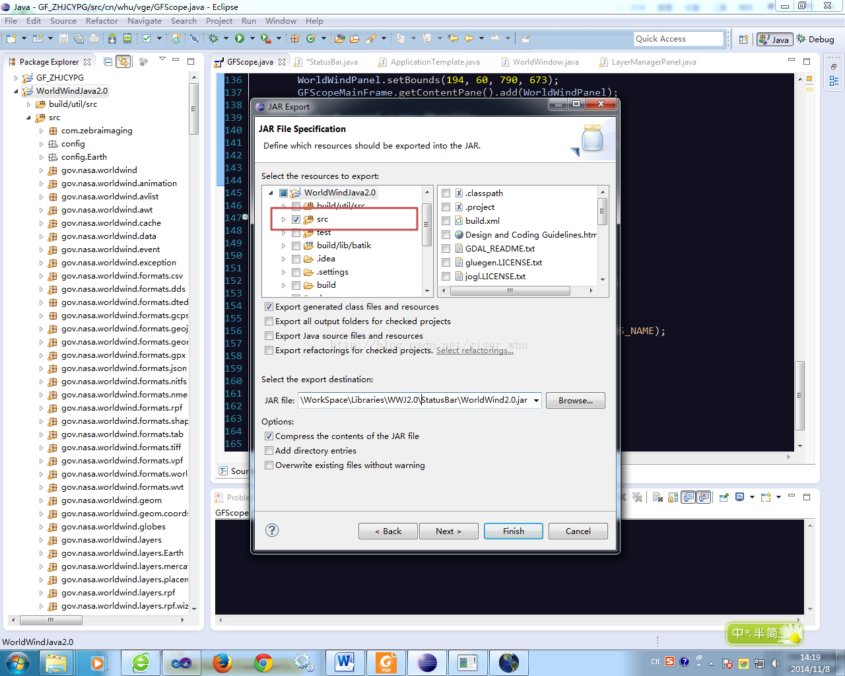Toggle Export generated class files and resources
The image size is (845, 676).
pos(269,307)
